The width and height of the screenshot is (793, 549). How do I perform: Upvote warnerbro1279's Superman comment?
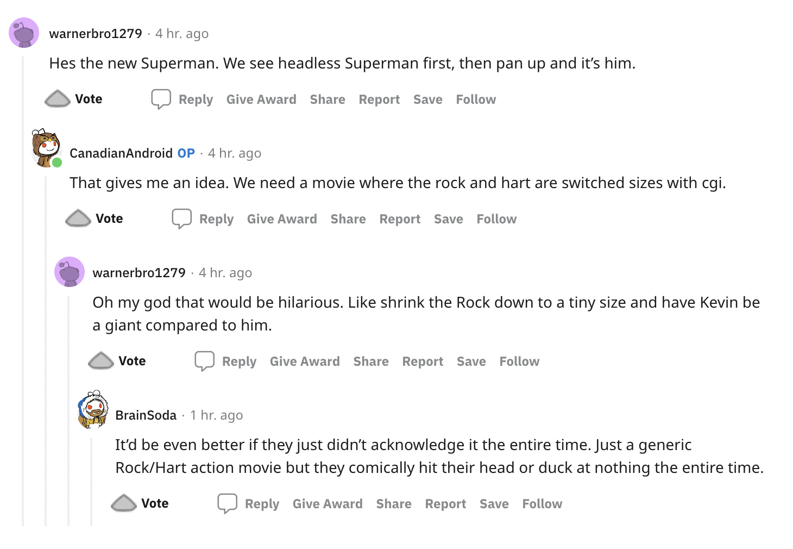(58, 98)
